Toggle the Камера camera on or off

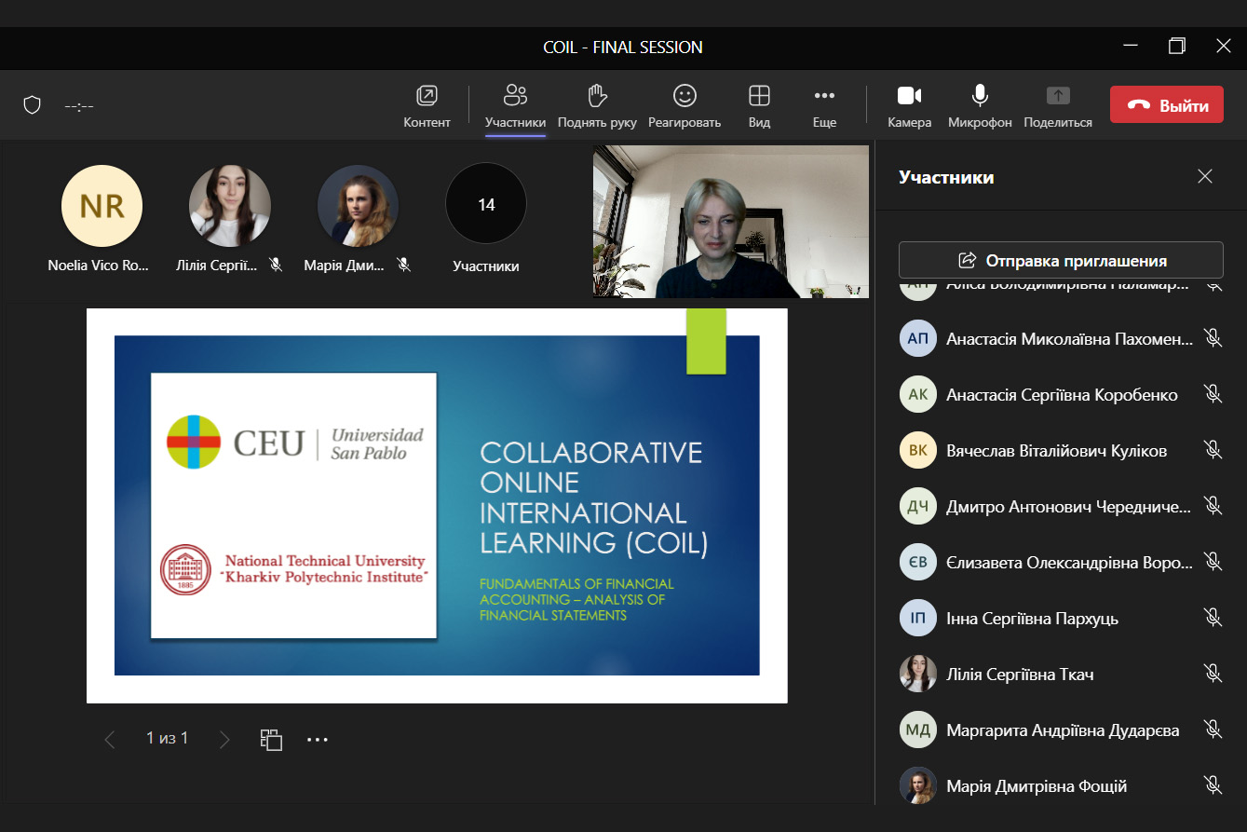tap(909, 95)
